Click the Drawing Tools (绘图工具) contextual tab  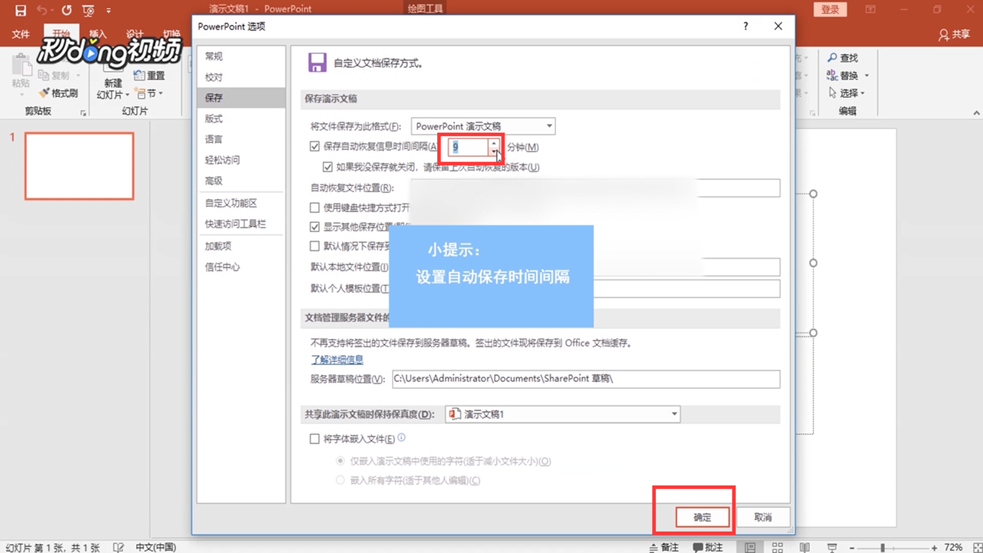click(426, 9)
